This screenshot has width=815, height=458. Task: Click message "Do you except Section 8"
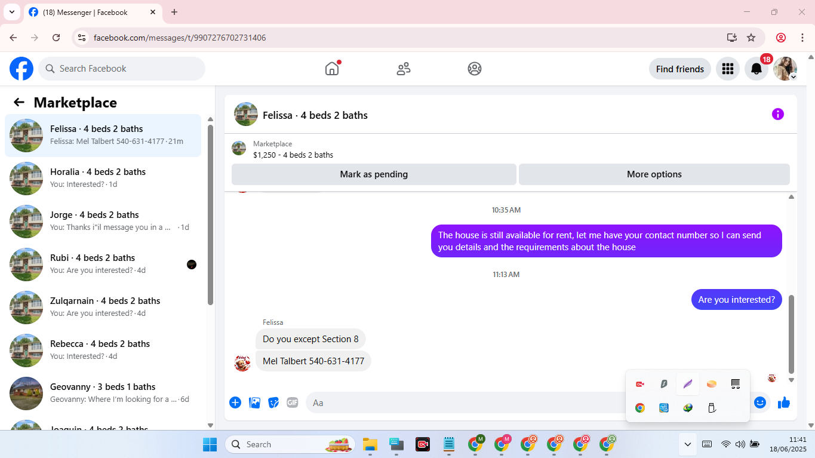(x=310, y=339)
